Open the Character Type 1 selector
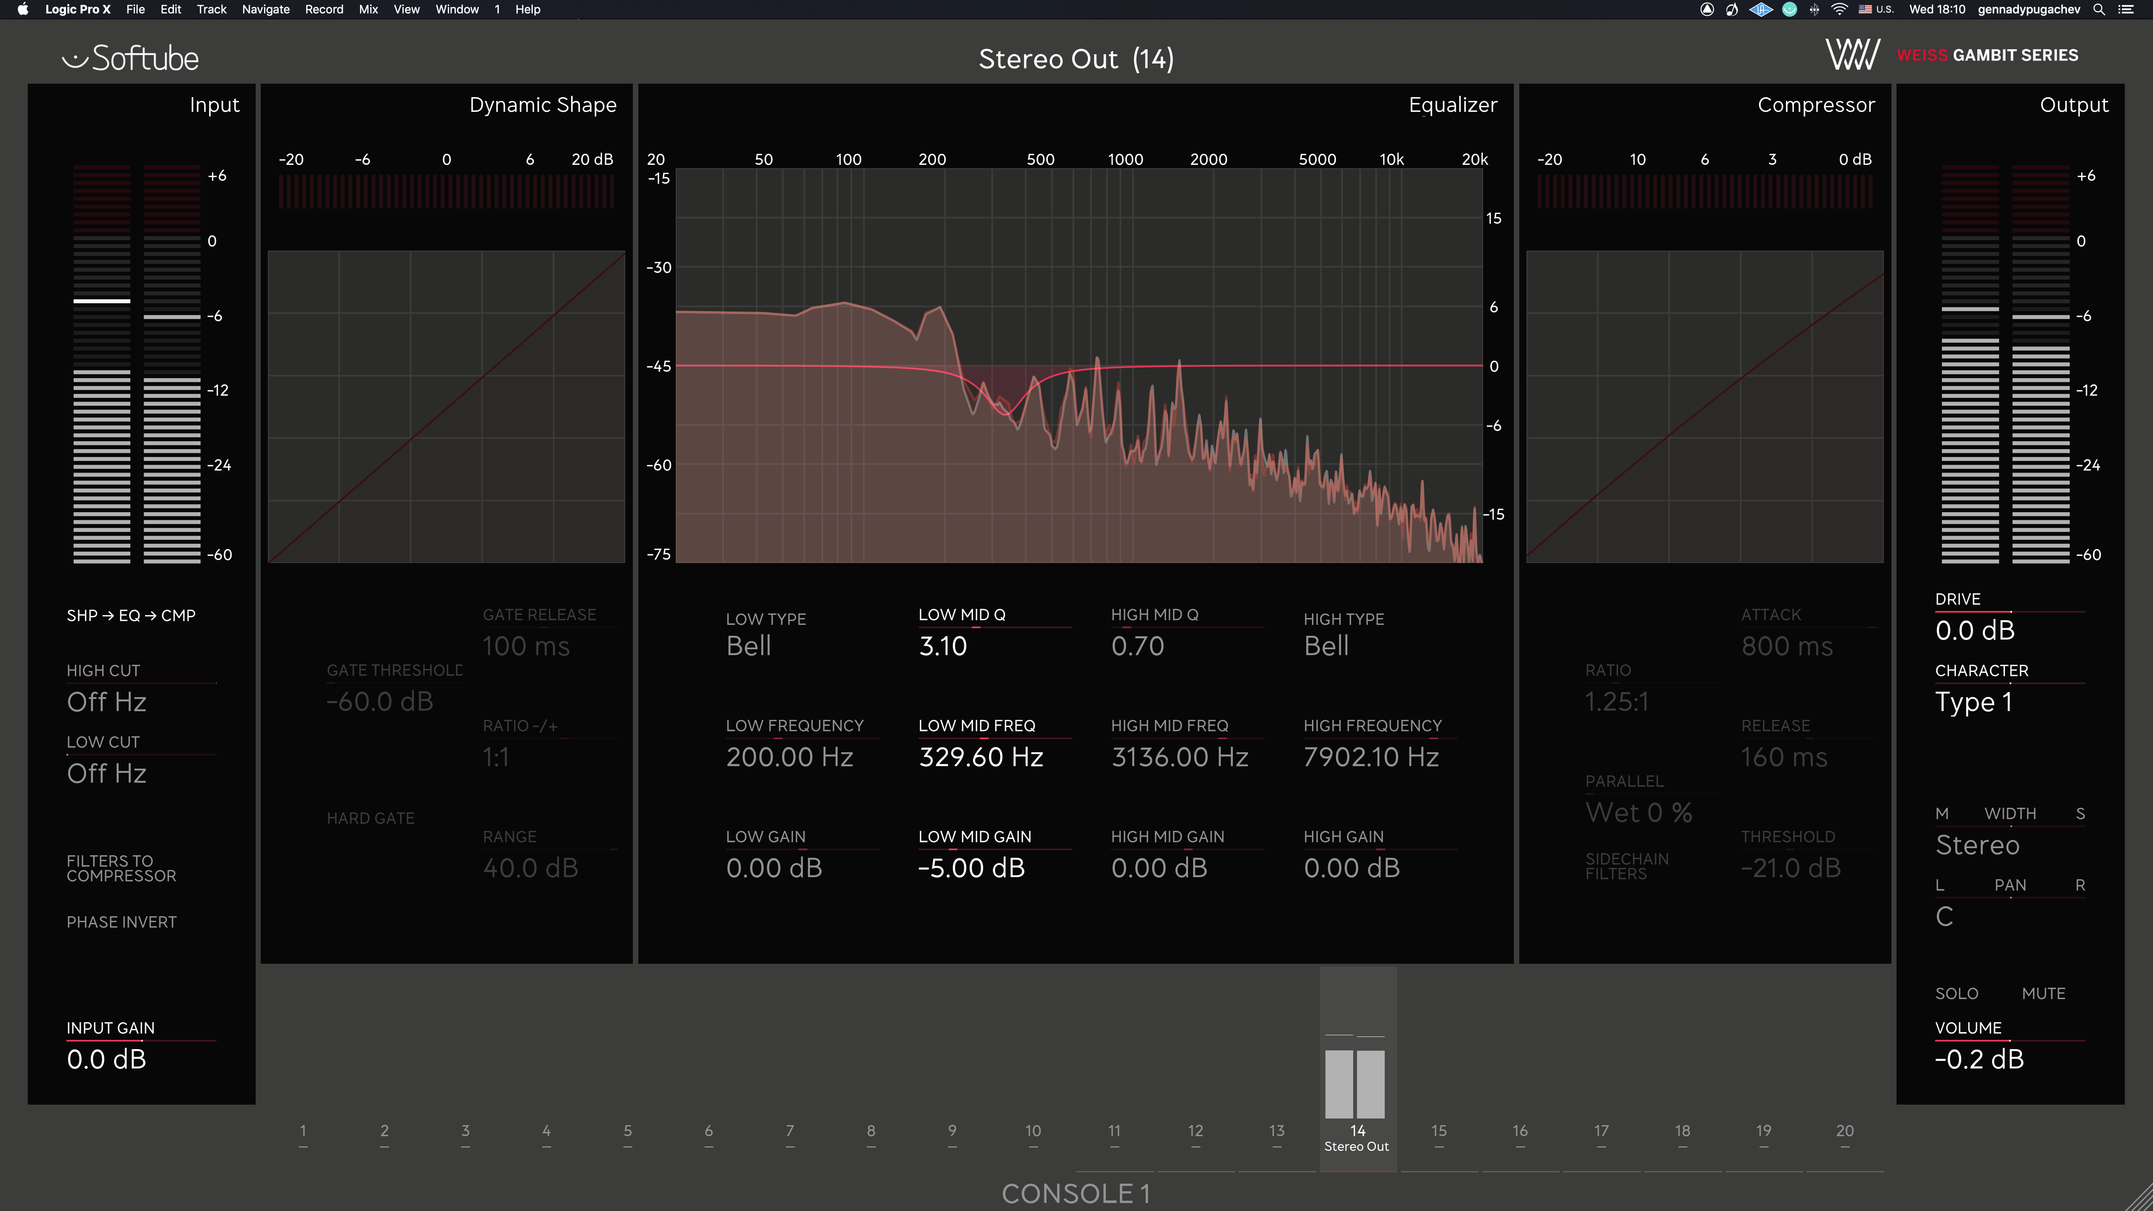Image resolution: width=2153 pixels, height=1211 pixels. tap(1973, 702)
